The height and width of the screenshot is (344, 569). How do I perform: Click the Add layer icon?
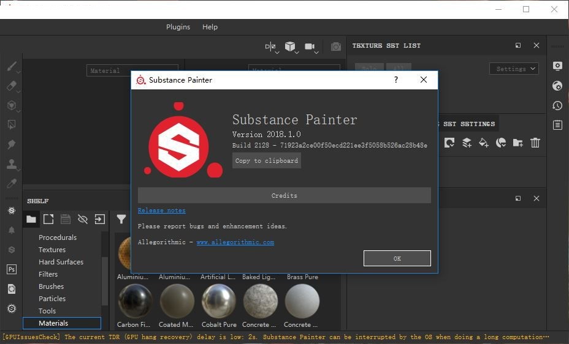[467, 143]
